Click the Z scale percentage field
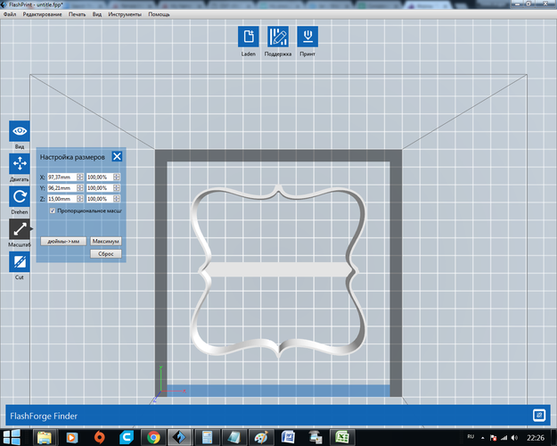Screen dimensions: 557x446 pyautogui.click(x=100, y=199)
